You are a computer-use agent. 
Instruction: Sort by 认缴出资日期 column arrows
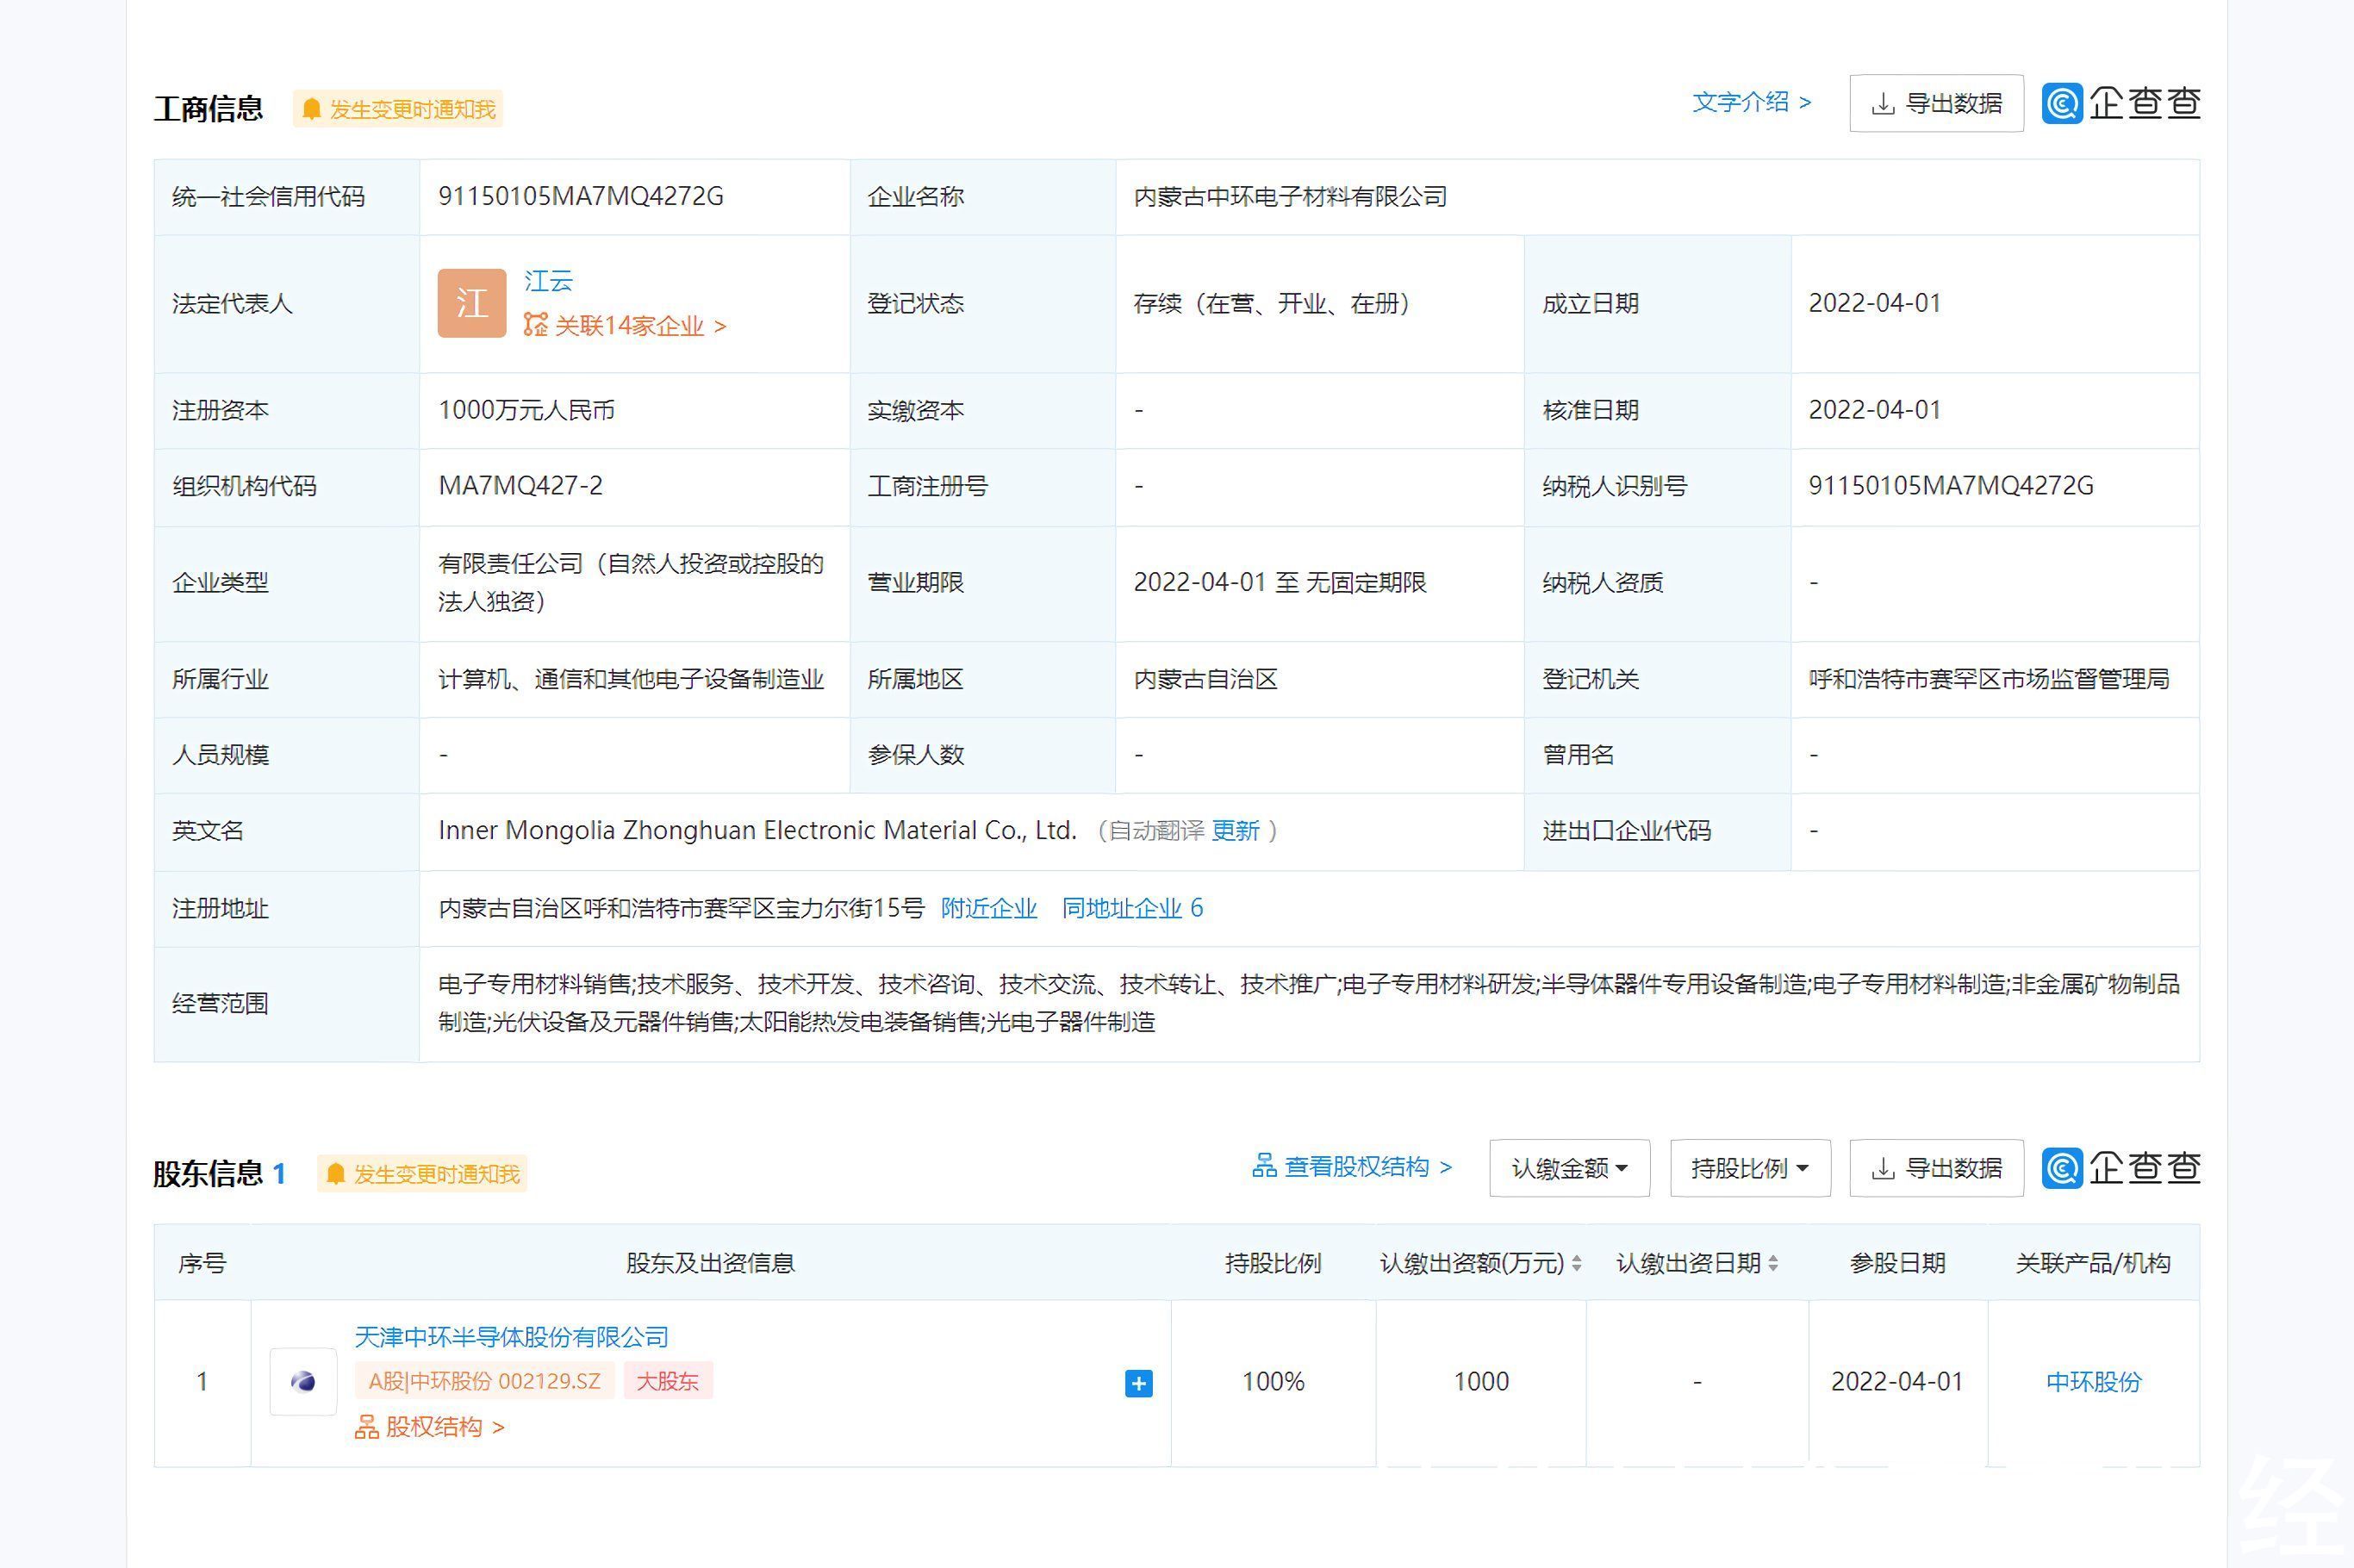click(x=1773, y=1263)
